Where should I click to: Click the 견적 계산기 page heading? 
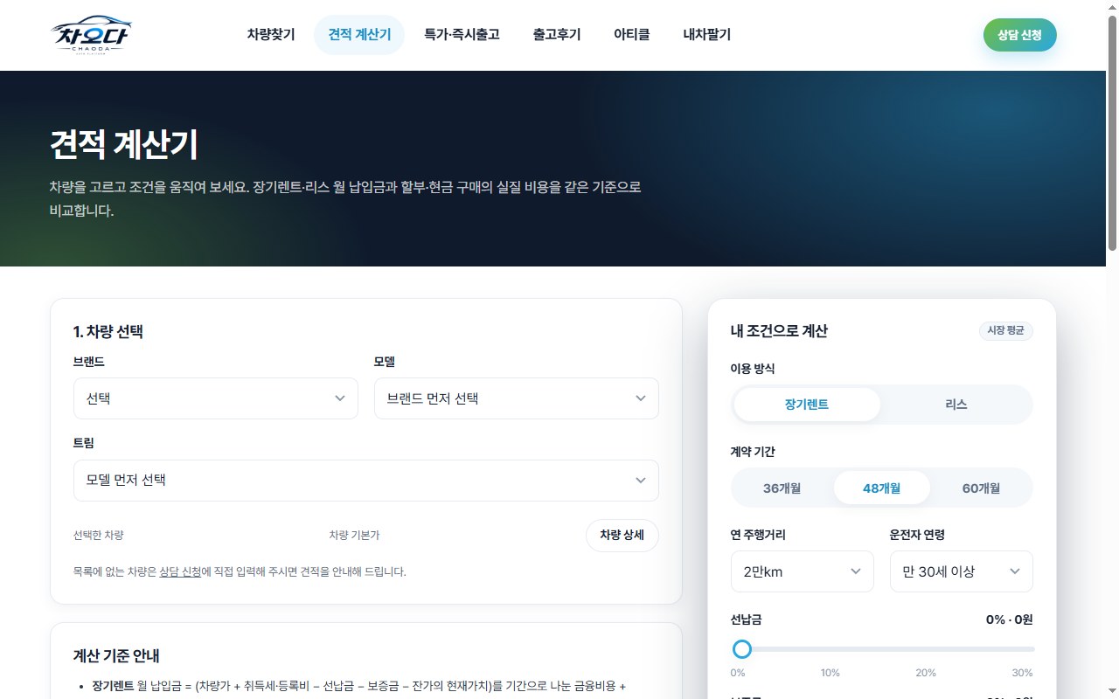124,145
